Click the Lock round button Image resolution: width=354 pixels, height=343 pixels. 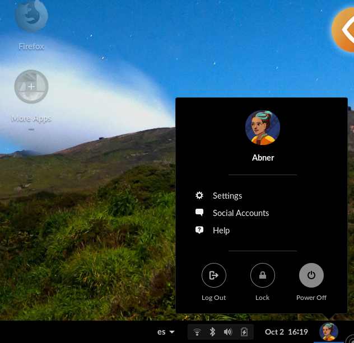click(263, 275)
